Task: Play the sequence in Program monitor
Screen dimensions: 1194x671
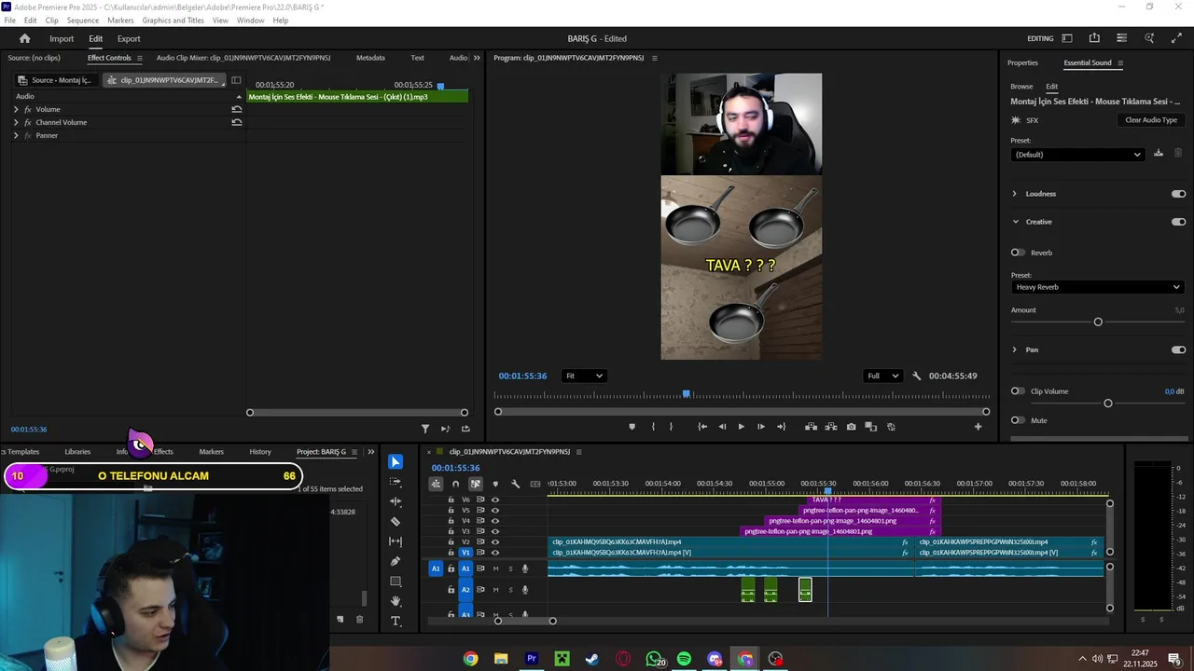Action: click(742, 427)
